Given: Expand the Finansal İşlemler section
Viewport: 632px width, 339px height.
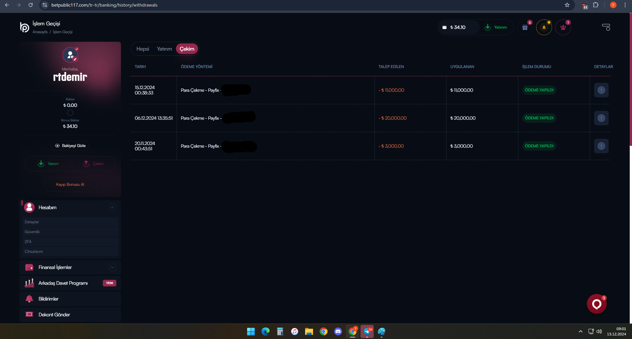Looking at the screenshot, I should pyautogui.click(x=112, y=267).
